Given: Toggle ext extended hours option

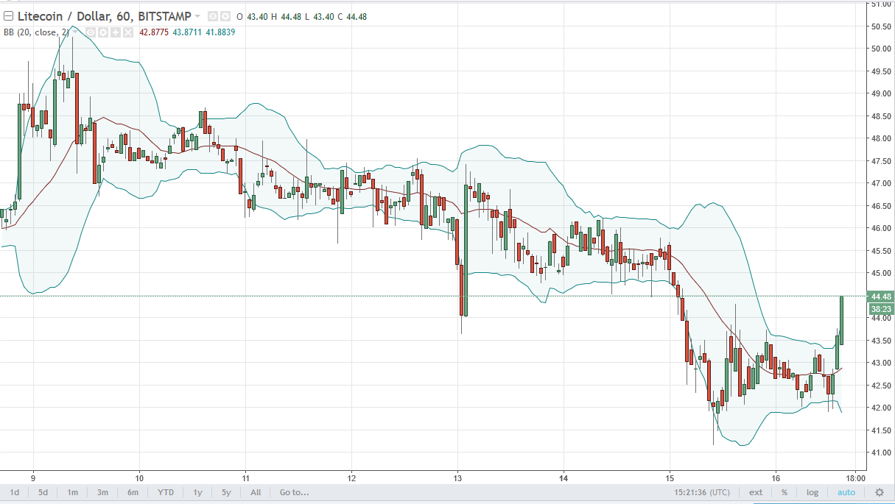Looking at the screenshot, I should [756, 492].
